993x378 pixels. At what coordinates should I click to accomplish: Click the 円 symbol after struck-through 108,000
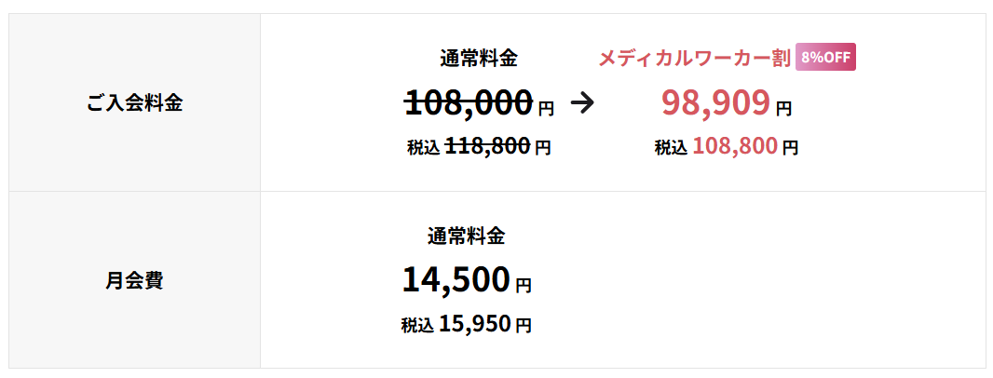[546, 109]
